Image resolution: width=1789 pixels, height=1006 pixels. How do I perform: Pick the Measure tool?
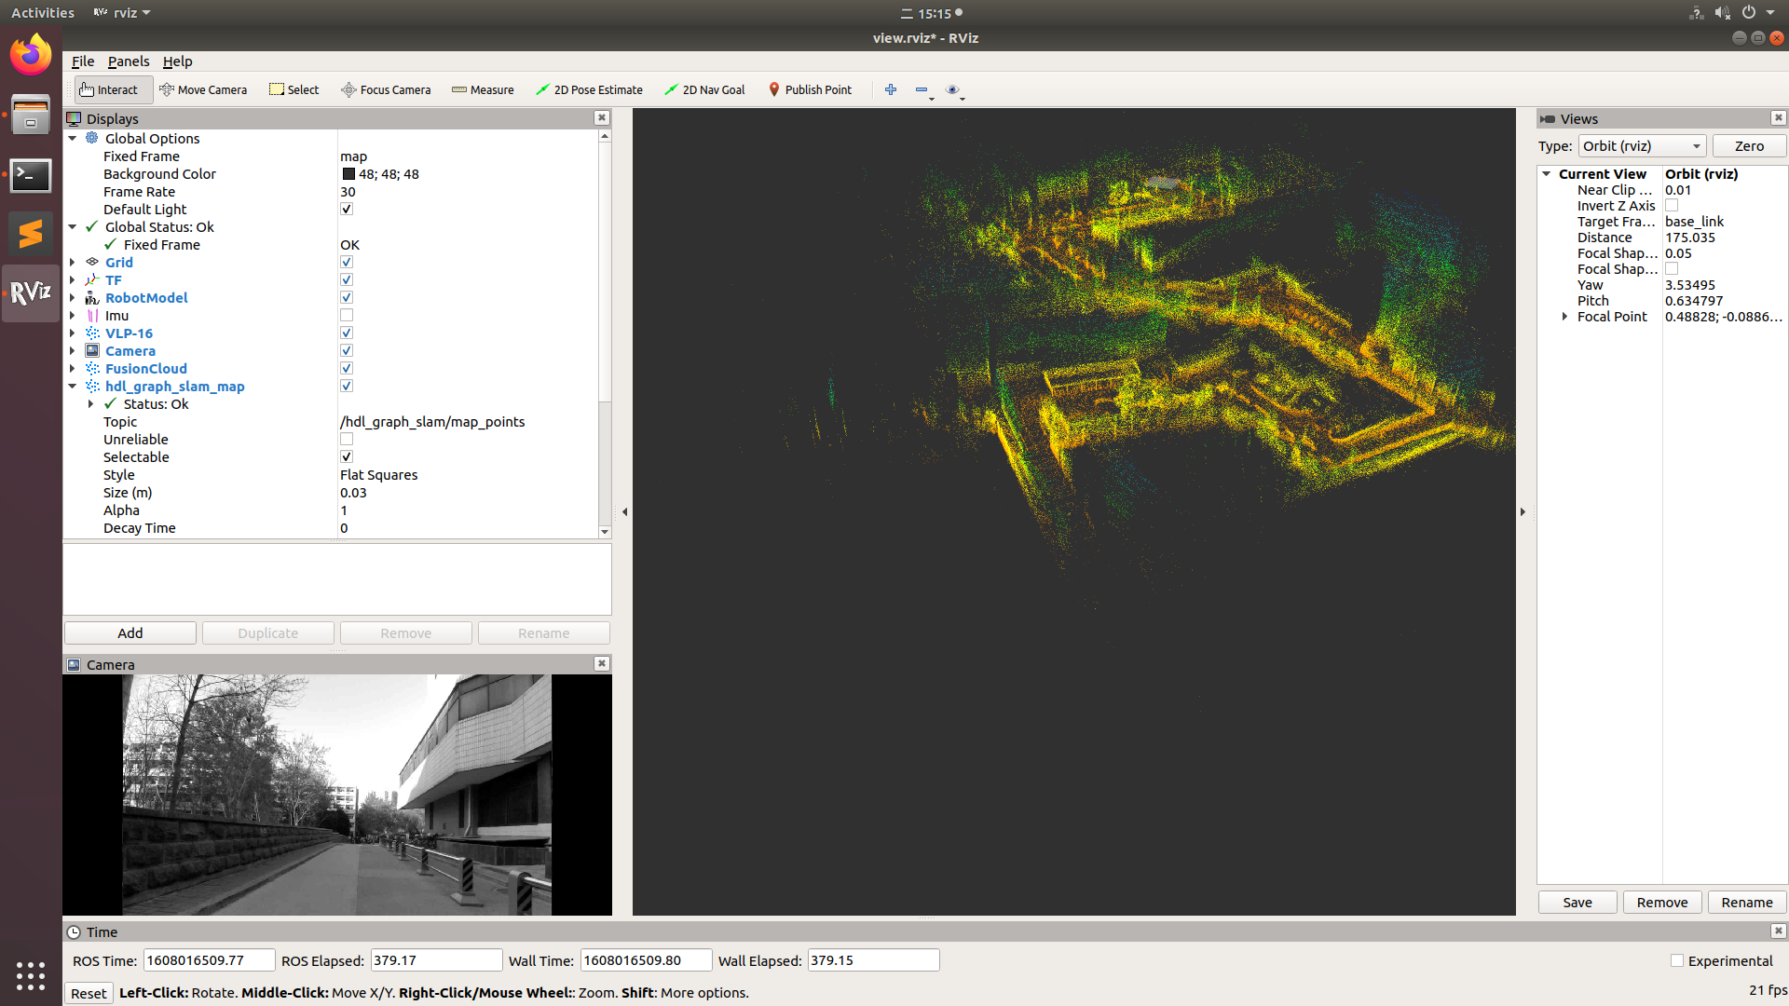point(483,90)
